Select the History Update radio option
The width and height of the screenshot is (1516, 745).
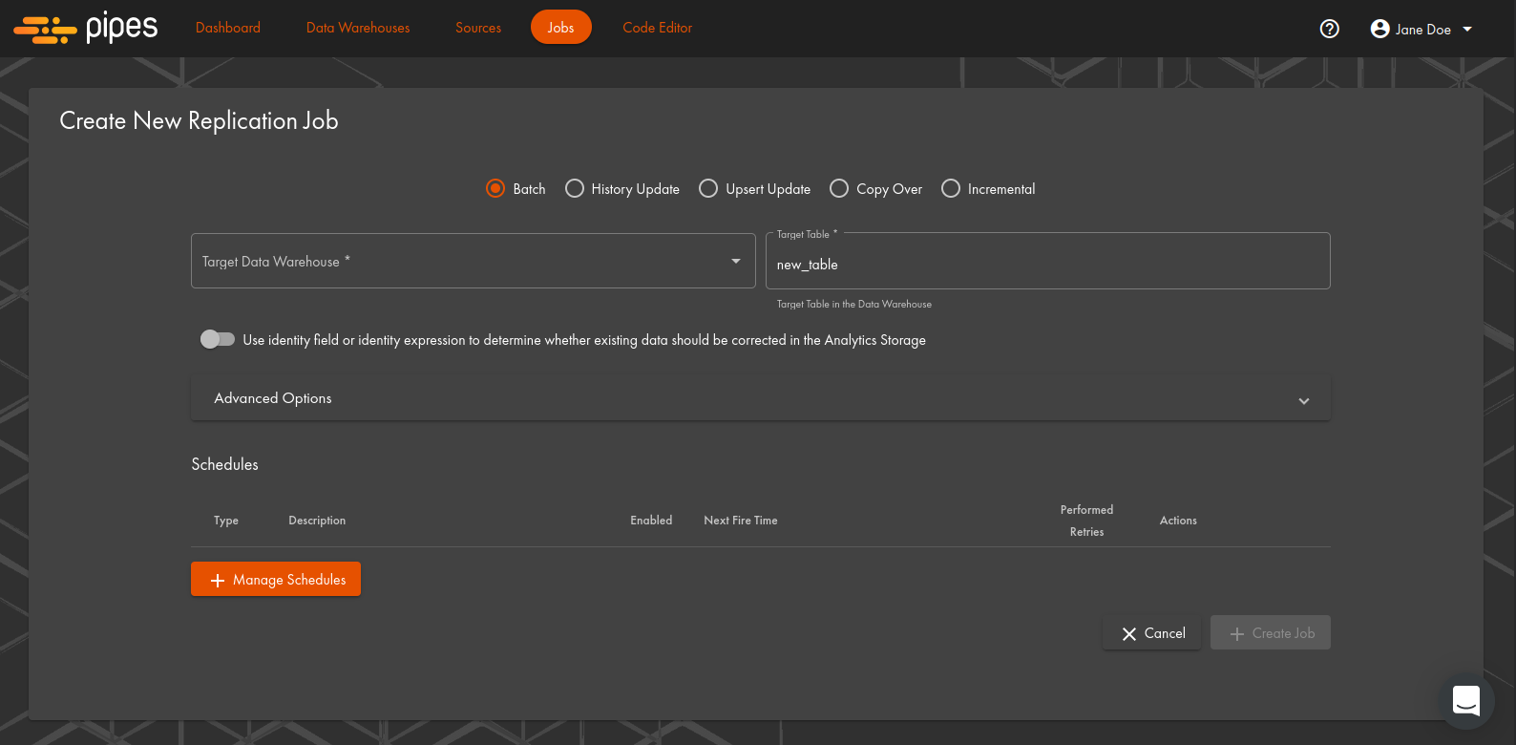click(575, 189)
